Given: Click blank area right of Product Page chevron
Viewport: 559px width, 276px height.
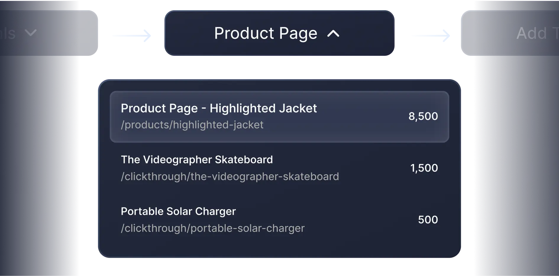Looking at the screenshot, I should [367, 33].
